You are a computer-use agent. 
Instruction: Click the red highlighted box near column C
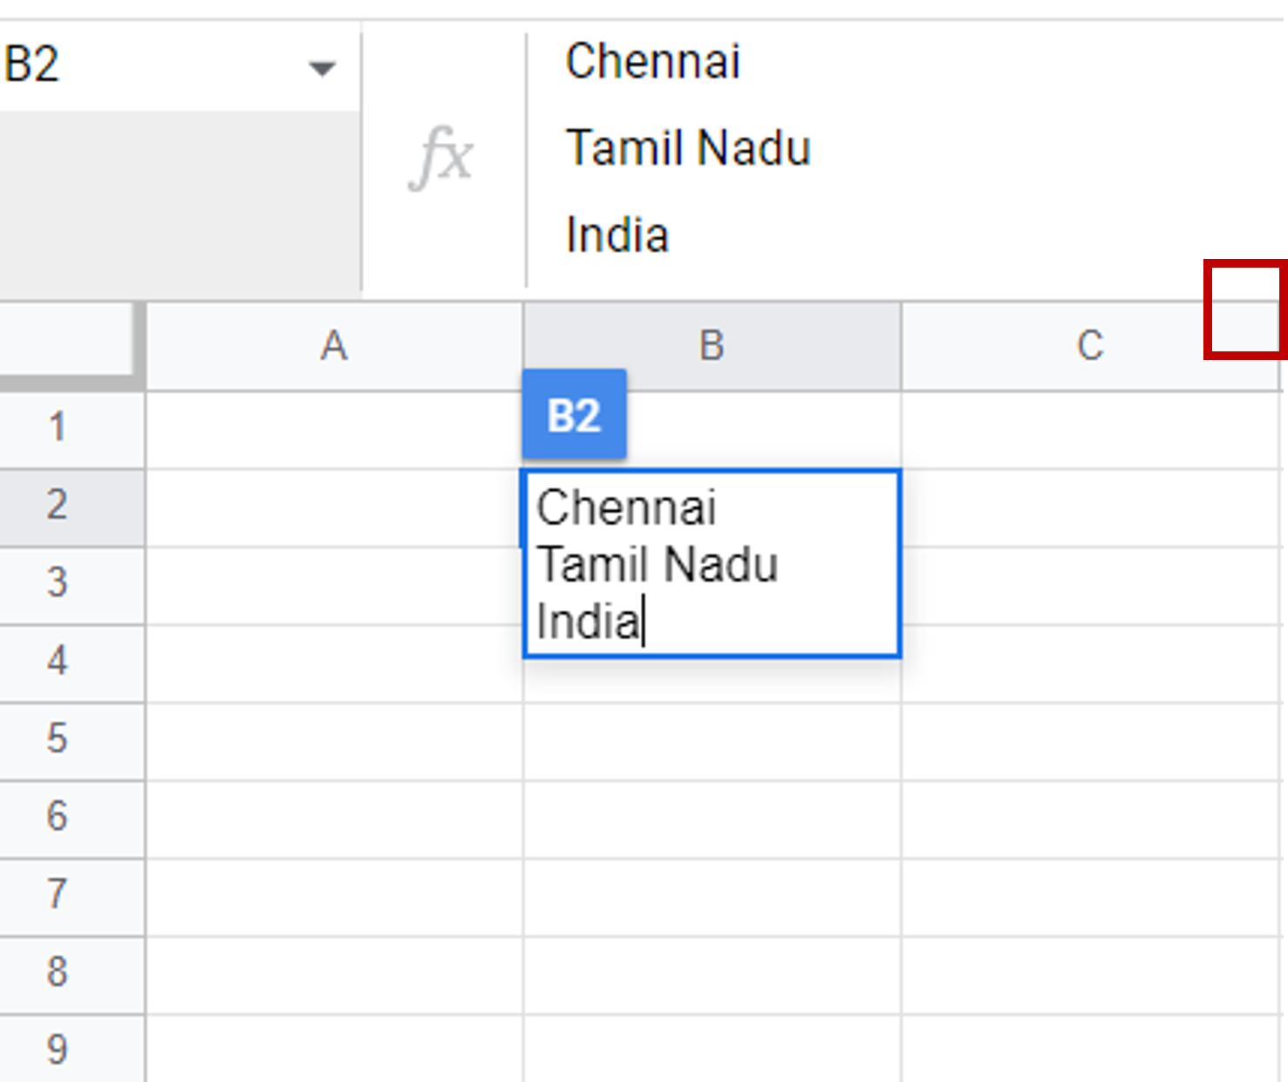[x=1245, y=309]
